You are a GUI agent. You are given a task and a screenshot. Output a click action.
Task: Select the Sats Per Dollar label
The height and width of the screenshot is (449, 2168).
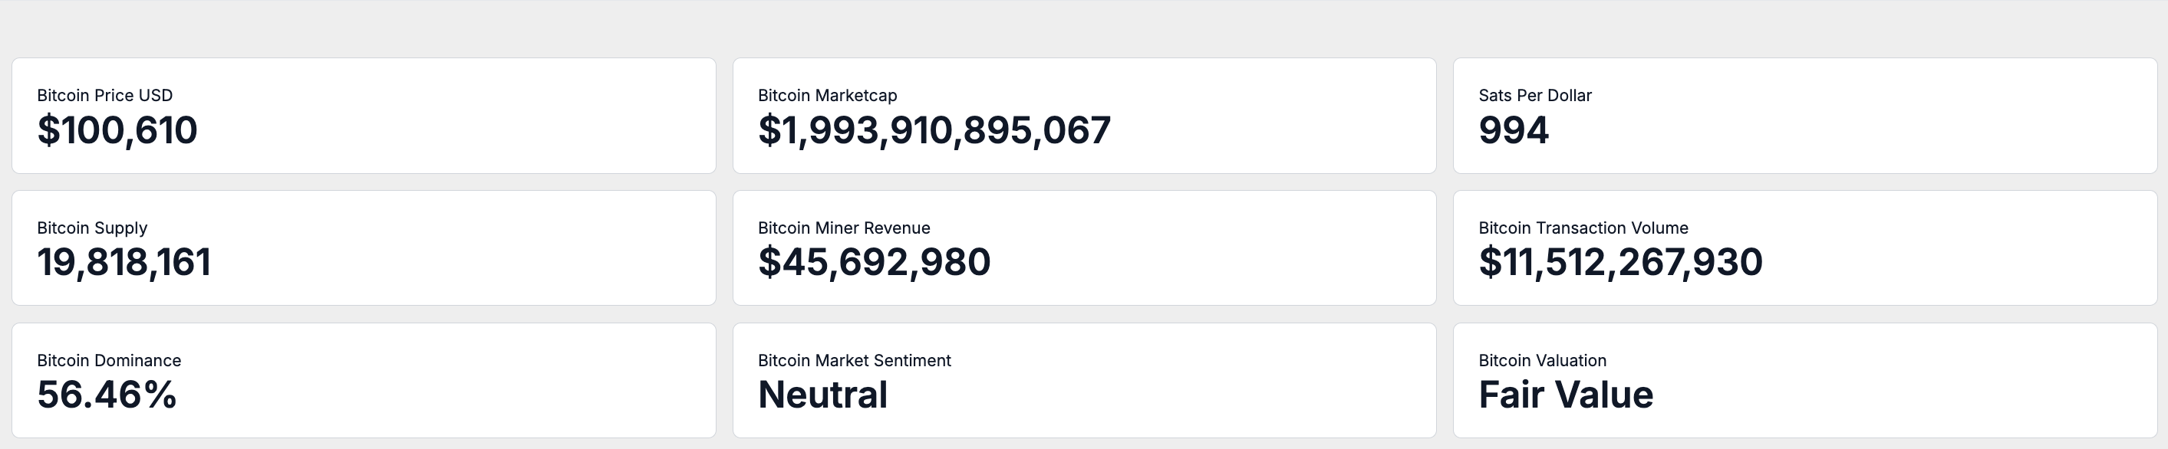[1535, 95]
